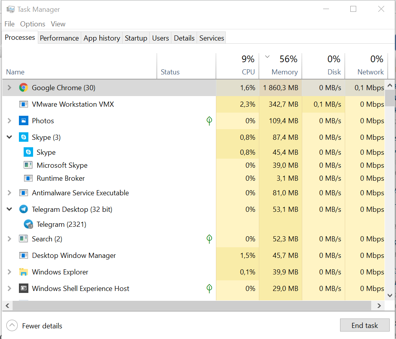This screenshot has width=396, height=339.
Task: Switch to the Services tab
Action: click(212, 38)
